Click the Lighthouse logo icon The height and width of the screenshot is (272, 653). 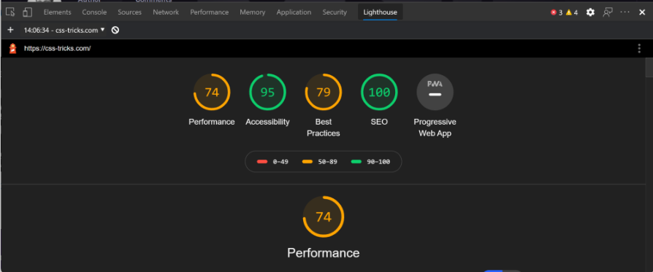tap(13, 48)
